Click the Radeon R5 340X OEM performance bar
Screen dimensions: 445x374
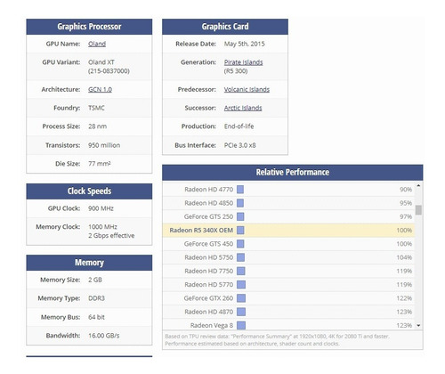click(240, 231)
